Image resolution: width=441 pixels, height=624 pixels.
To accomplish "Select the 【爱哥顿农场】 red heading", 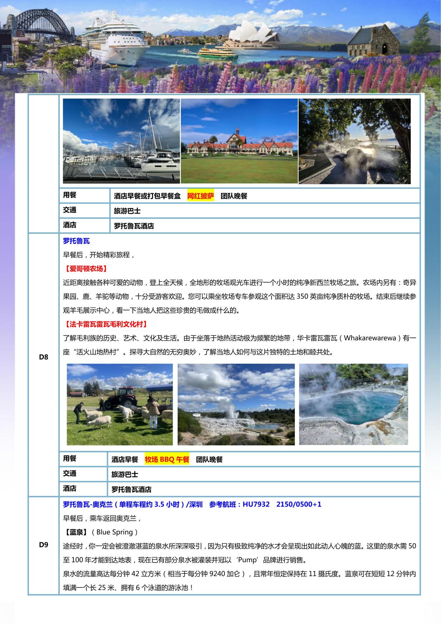I will tap(86, 269).
